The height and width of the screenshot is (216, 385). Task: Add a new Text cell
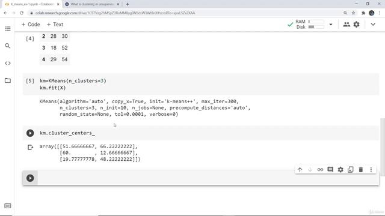click(x=55, y=25)
